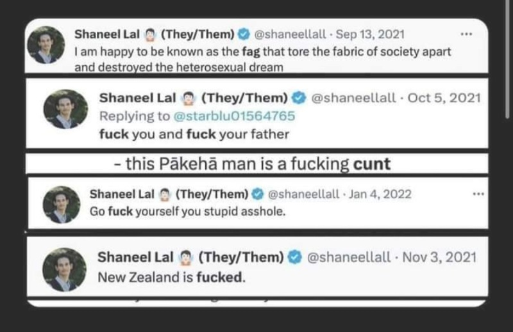Screen dimensions: 513x332
Task: Click verified badge on Nov 3 tweet
Action: [294, 257]
